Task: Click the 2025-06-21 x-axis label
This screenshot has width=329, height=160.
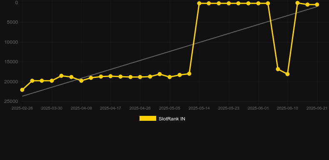Action: [x=317, y=108]
